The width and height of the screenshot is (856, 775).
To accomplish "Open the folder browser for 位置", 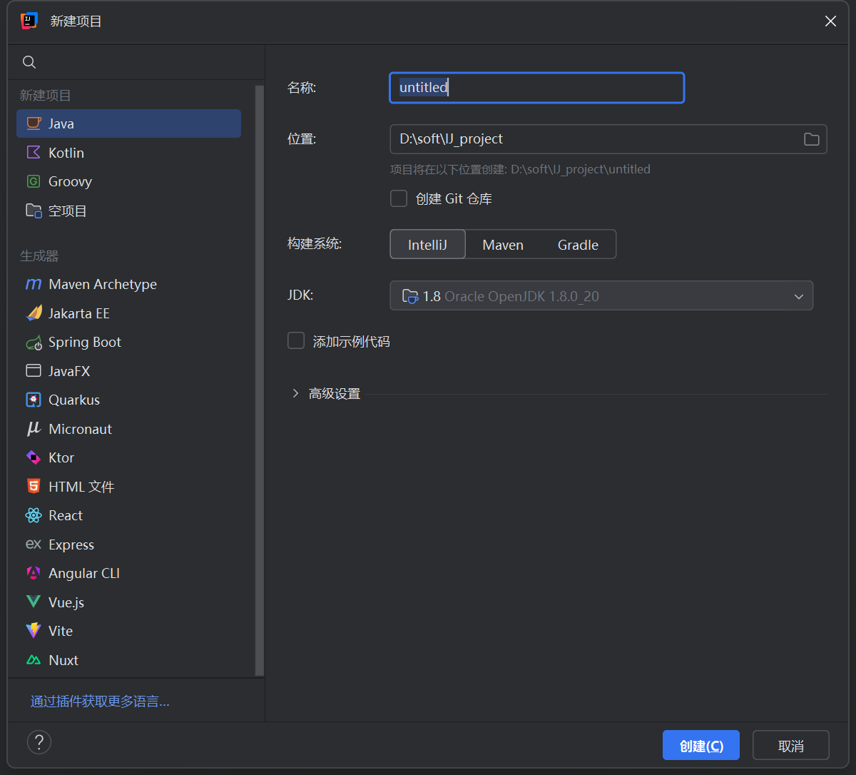I will (x=811, y=139).
